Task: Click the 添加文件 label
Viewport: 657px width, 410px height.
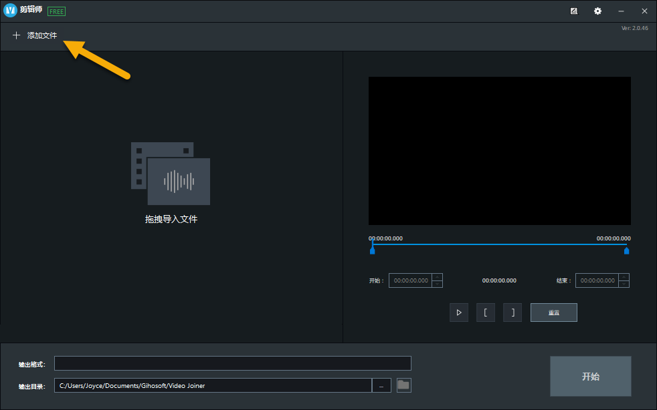Action: pyautogui.click(x=42, y=35)
